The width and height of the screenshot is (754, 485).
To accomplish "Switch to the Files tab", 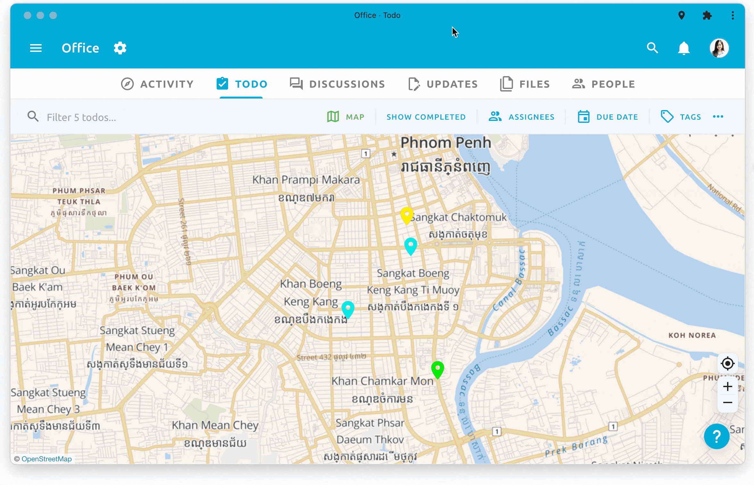I will pos(525,84).
